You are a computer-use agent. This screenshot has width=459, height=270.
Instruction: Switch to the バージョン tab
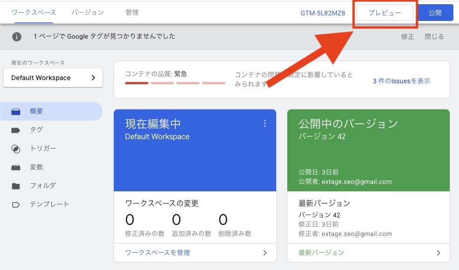(x=87, y=13)
